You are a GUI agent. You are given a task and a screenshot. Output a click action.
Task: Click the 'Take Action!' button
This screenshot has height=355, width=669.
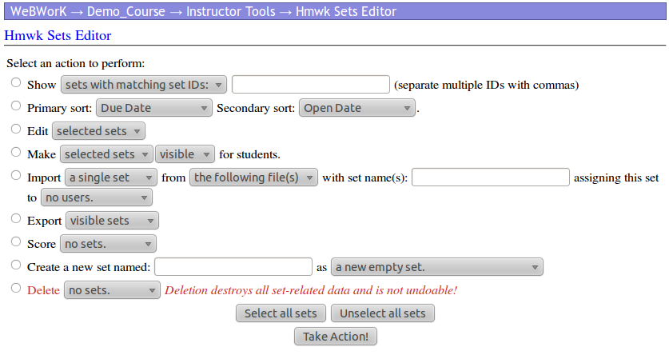[x=336, y=337]
